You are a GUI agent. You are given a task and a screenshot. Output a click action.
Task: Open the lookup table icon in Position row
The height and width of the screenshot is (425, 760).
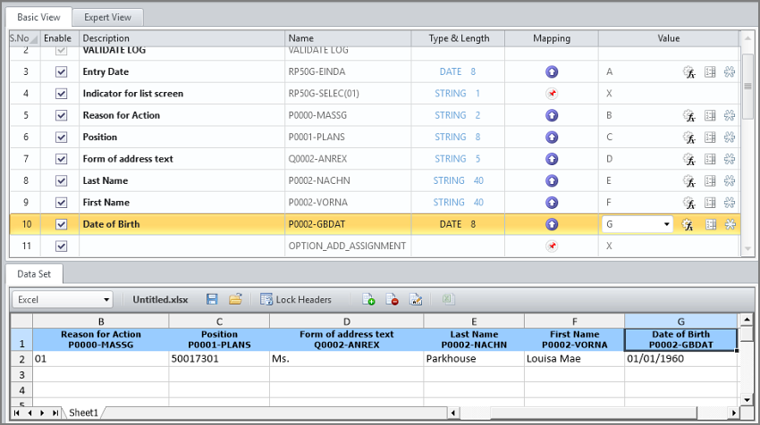pyautogui.click(x=710, y=137)
